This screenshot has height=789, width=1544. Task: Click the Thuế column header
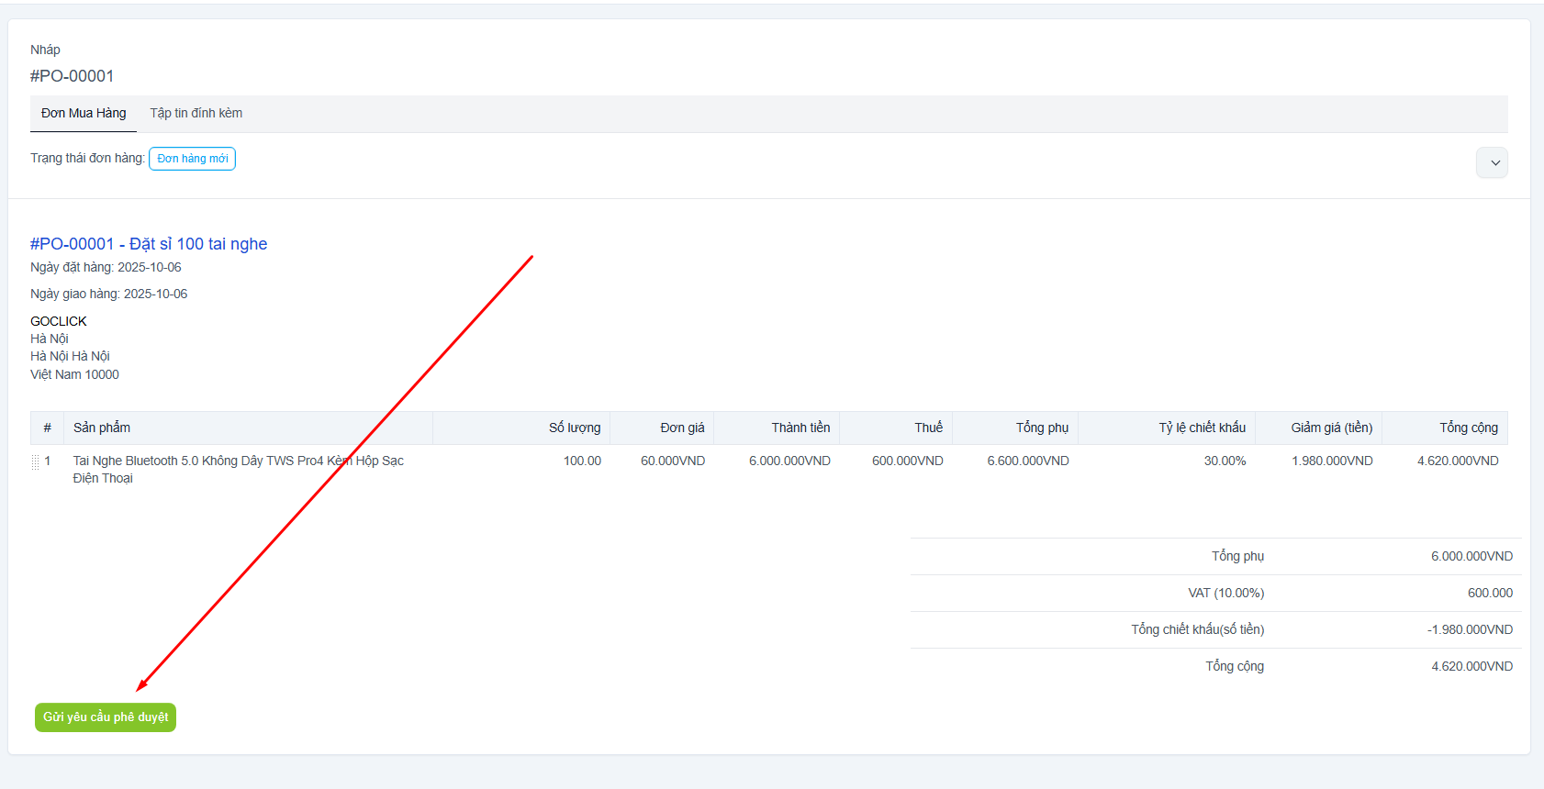click(x=928, y=428)
